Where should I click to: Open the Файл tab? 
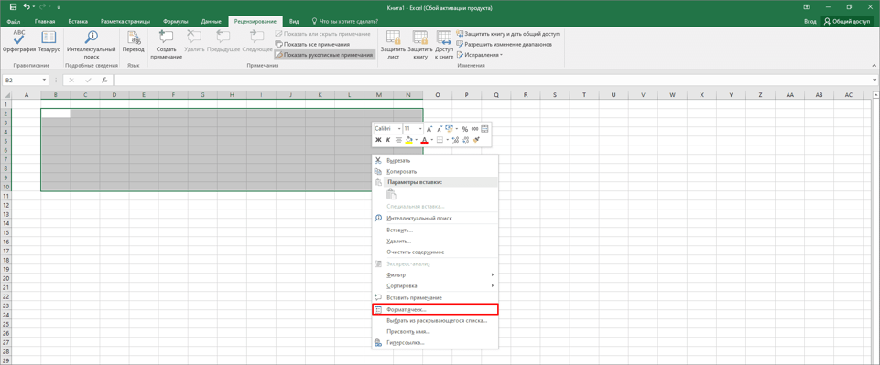[x=14, y=21]
